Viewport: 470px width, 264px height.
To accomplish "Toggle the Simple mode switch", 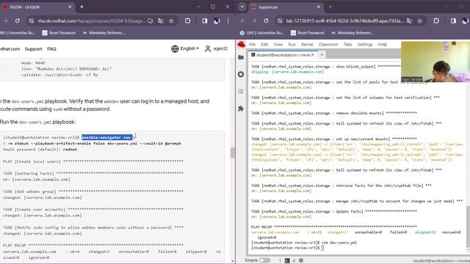I will click(x=265, y=260).
